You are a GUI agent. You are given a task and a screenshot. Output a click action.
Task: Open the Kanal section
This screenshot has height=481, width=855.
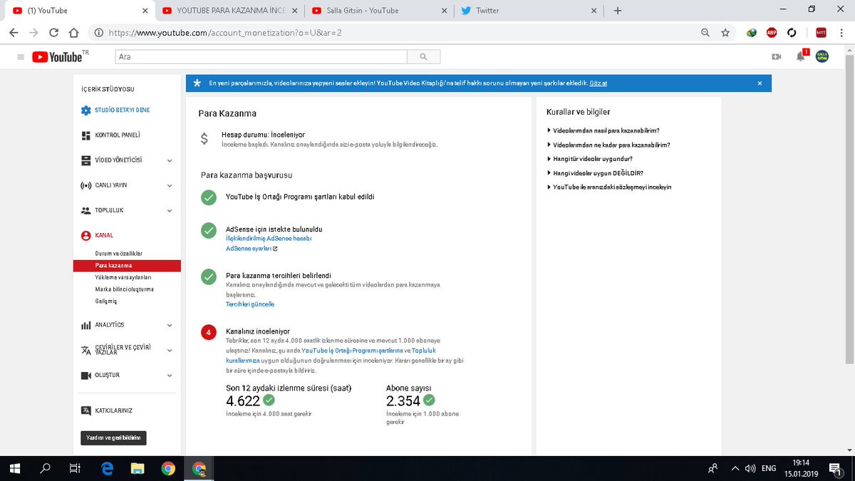(x=103, y=235)
